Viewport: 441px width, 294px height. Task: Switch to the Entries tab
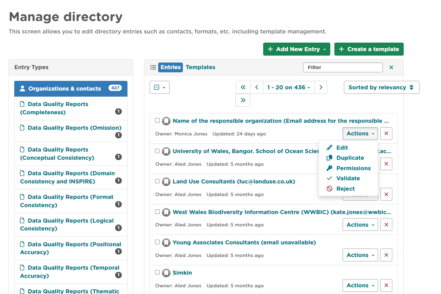(171, 67)
